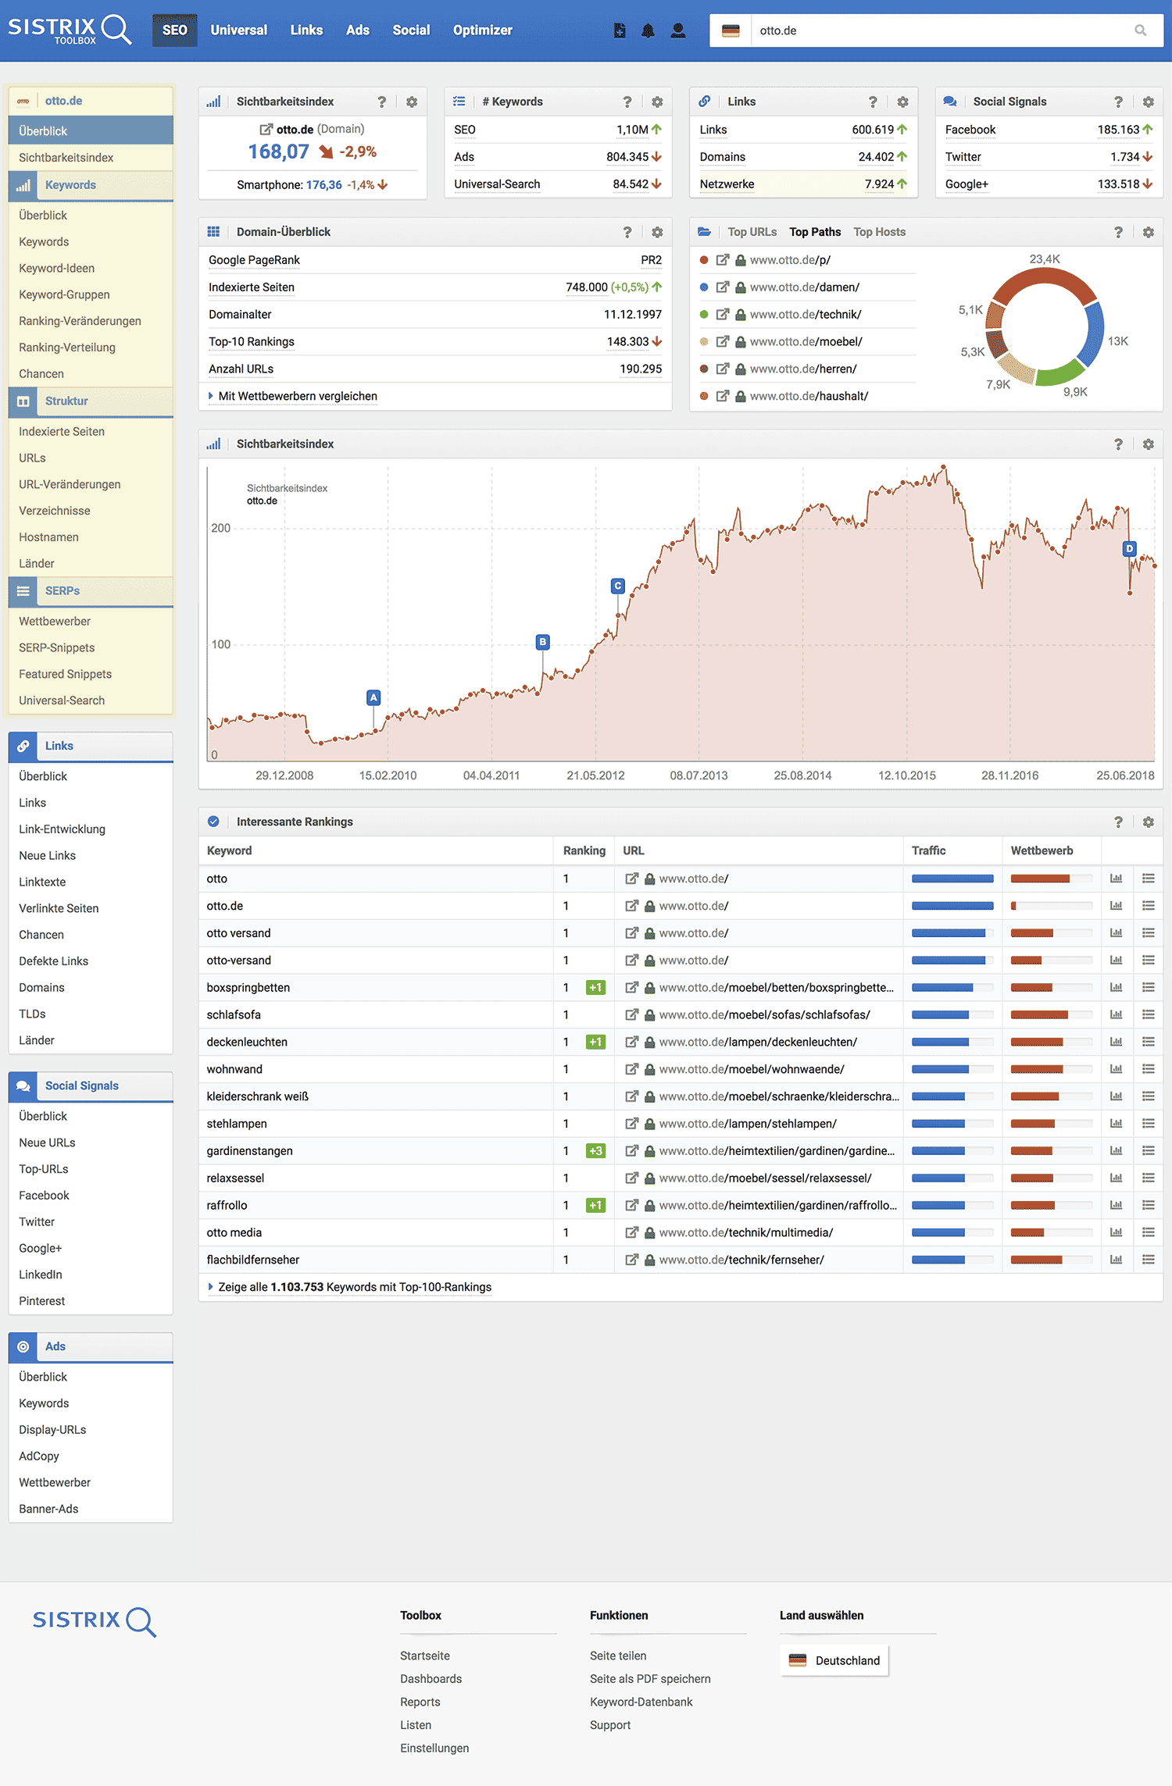Click Netzwerke row in Links box

point(803,184)
